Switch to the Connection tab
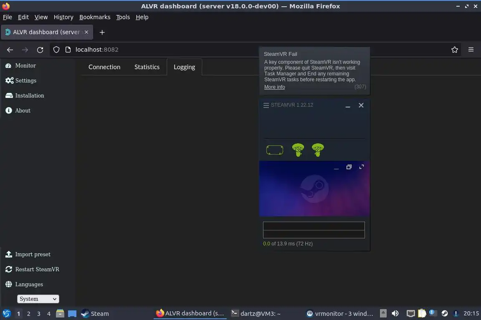 point(104,67)
